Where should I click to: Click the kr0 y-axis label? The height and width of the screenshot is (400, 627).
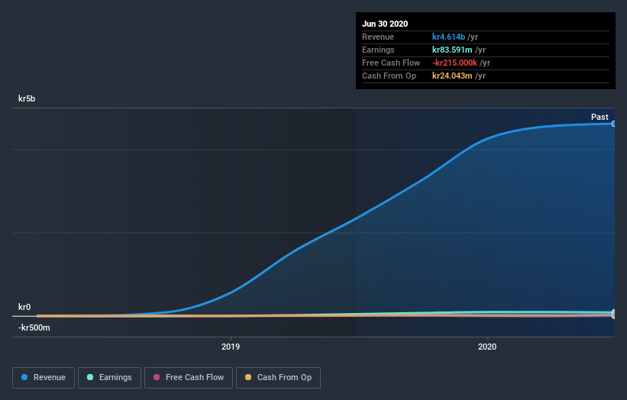click(x=24, y=307)
